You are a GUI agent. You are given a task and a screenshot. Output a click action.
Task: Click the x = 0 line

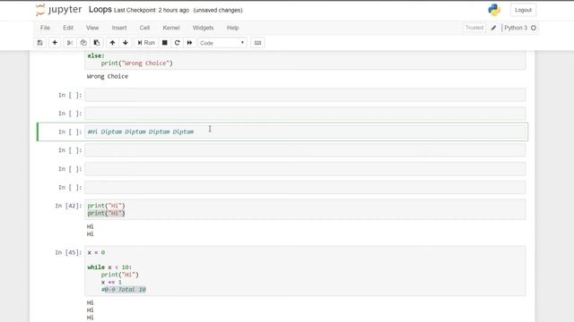96,252
